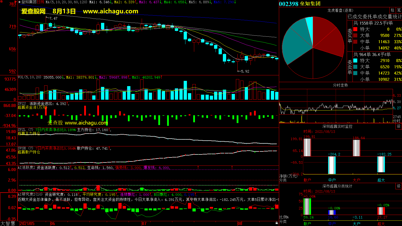
Task: Select the 分时走势 panel title
Action: pos(340,85)
